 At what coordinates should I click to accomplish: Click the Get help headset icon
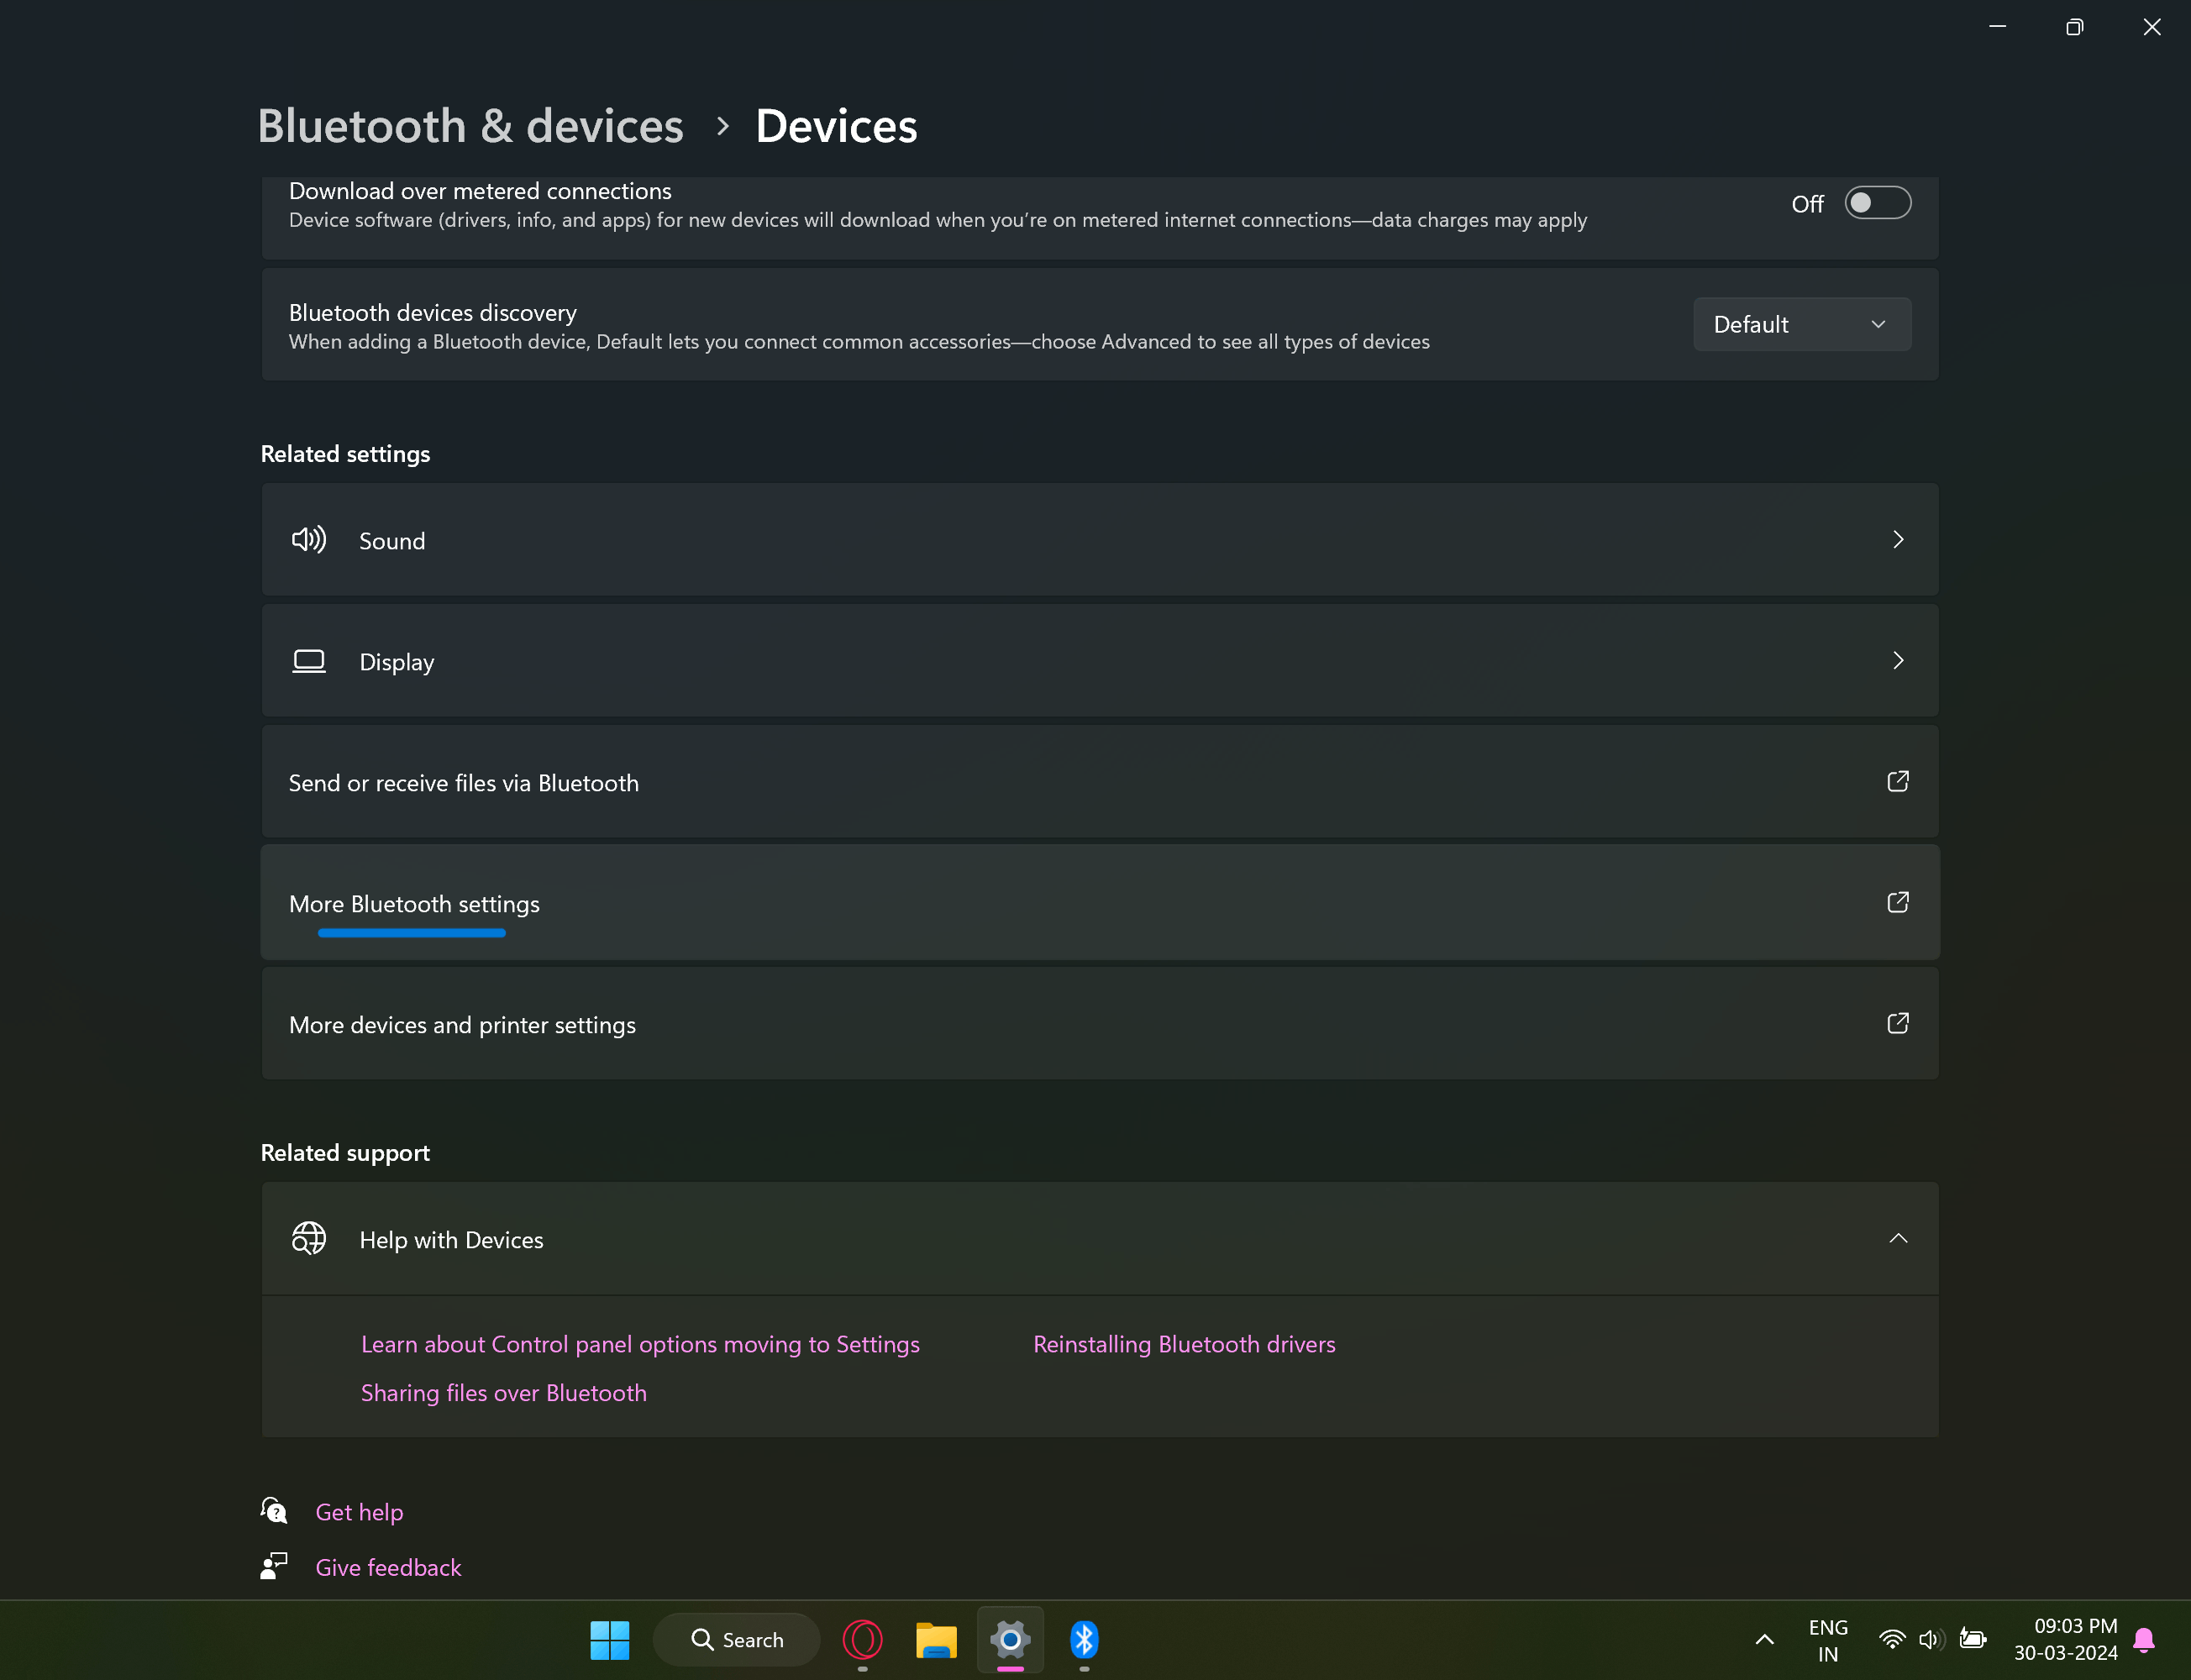tap(272, 1510)
